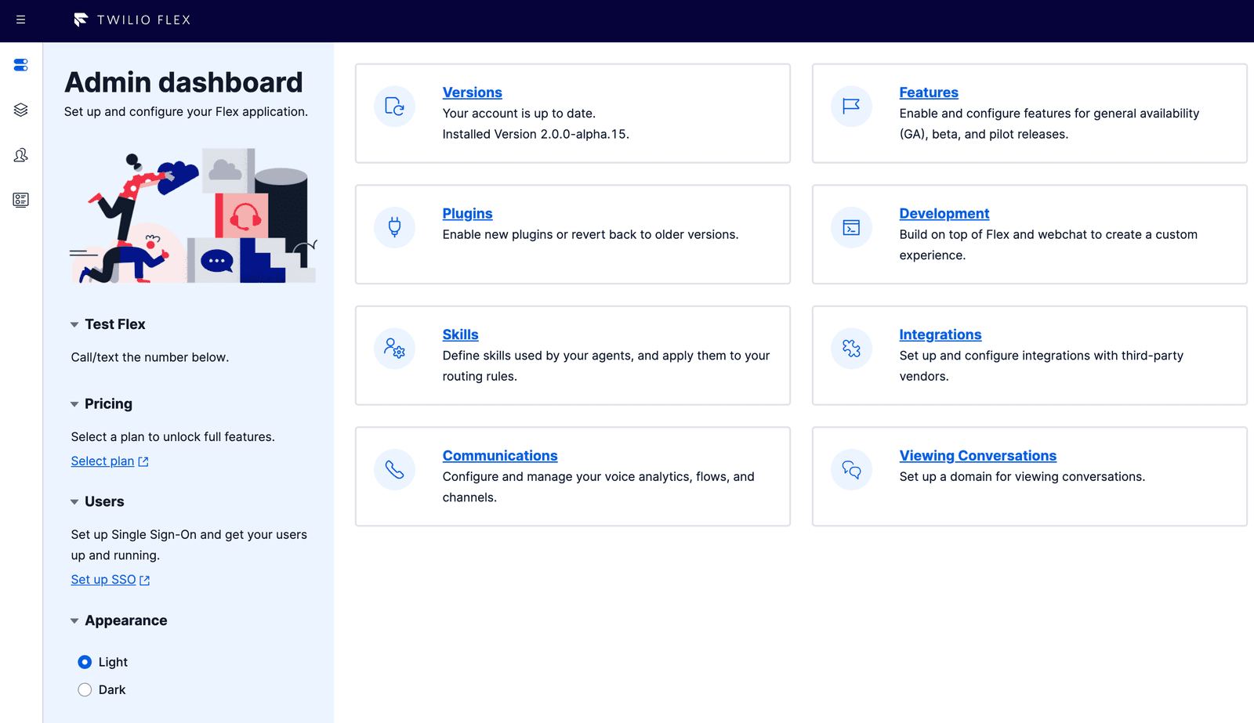Collapse the Pricing section
The image size is (1254, 723).
coord(74,403)
